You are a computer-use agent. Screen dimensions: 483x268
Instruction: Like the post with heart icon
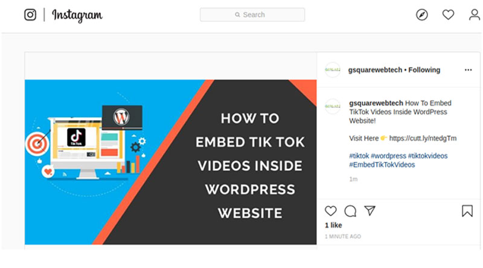click(x=330, y=211)
